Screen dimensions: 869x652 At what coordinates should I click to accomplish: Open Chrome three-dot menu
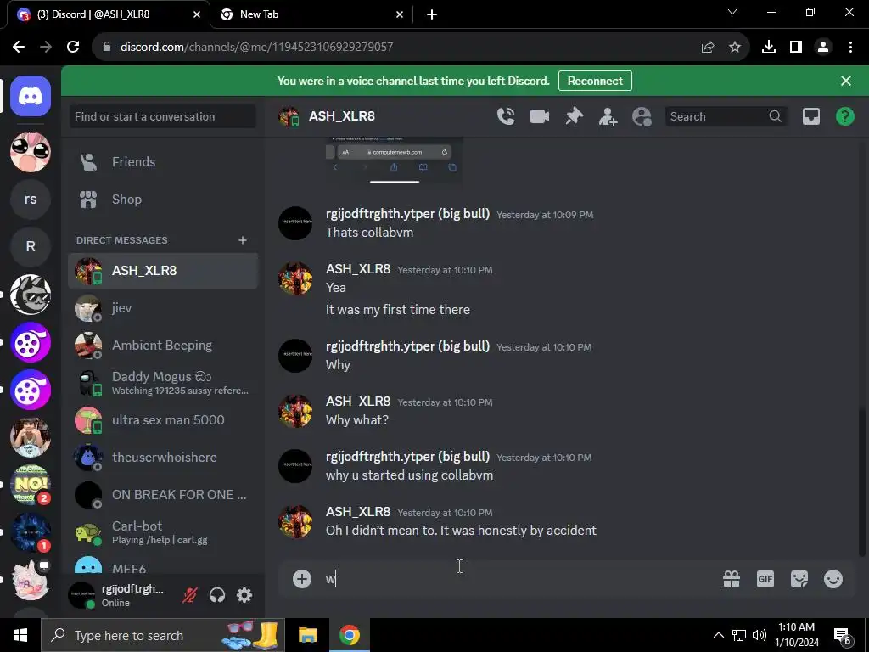(850, 47)
